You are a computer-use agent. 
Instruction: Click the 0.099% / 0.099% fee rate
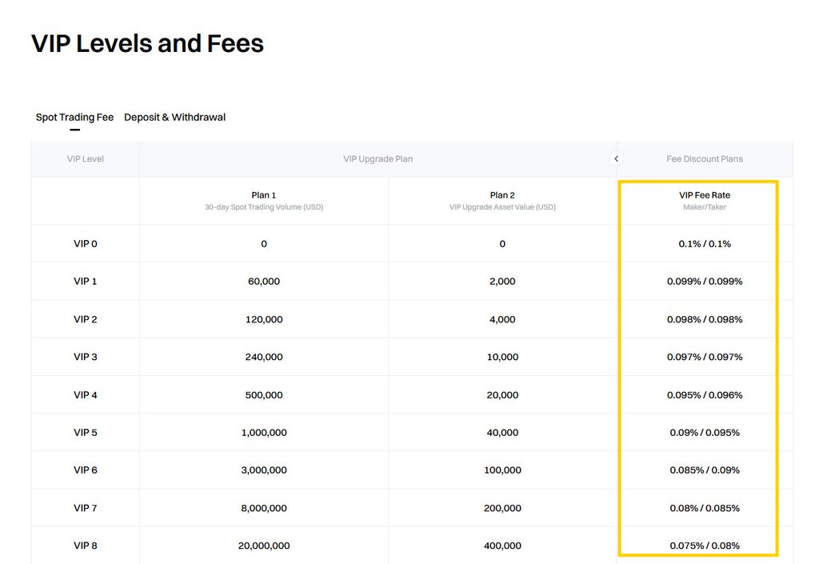pyautogui.click(x=705, y=282)
